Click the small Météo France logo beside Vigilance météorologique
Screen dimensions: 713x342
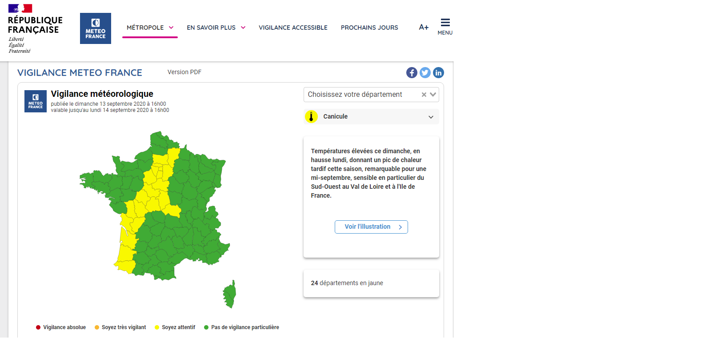tap(36, 101)
